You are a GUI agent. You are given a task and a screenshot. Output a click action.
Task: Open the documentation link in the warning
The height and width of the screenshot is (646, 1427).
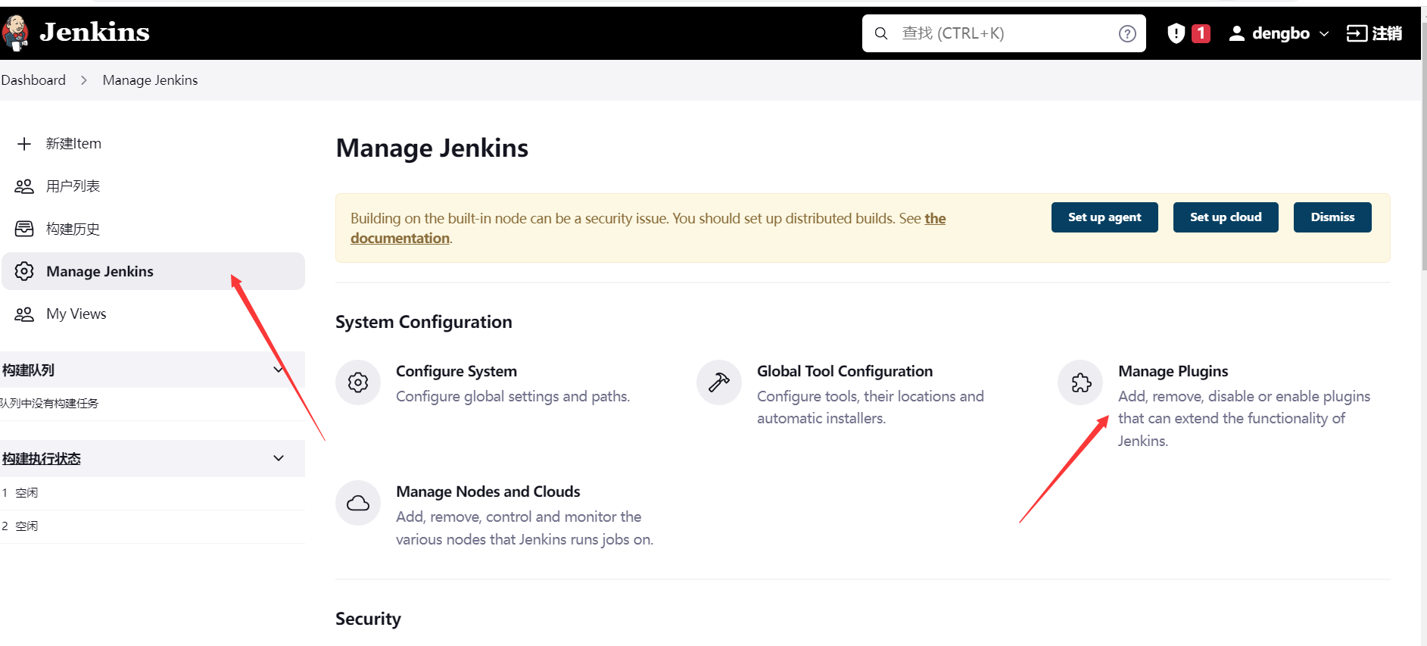pos(400,238)
